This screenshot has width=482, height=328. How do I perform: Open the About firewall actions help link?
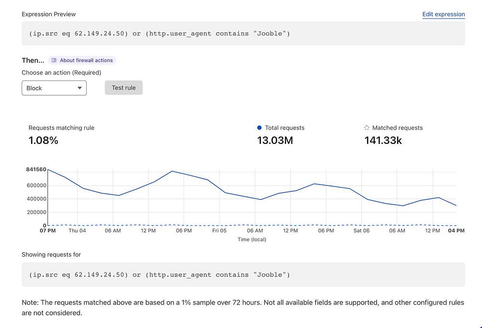tap(86, 61)
